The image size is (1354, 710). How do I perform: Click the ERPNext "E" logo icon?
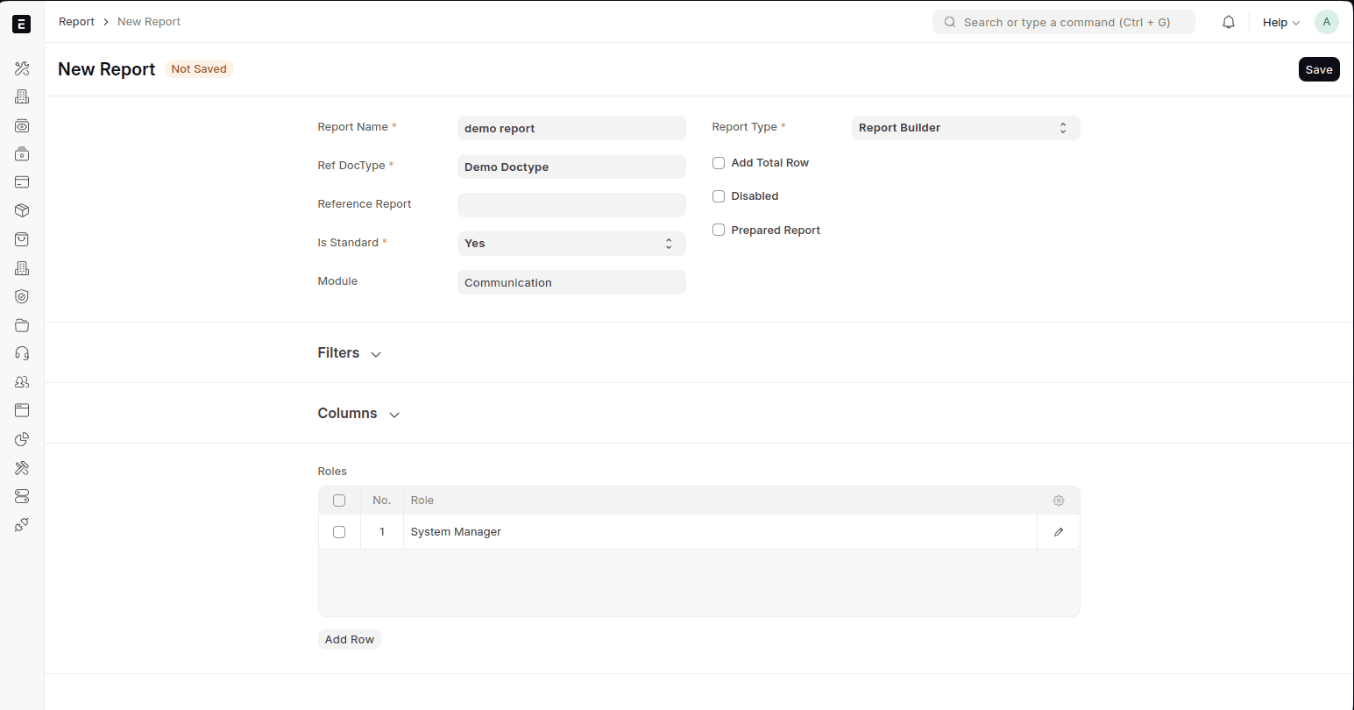[x=22, y=24]
